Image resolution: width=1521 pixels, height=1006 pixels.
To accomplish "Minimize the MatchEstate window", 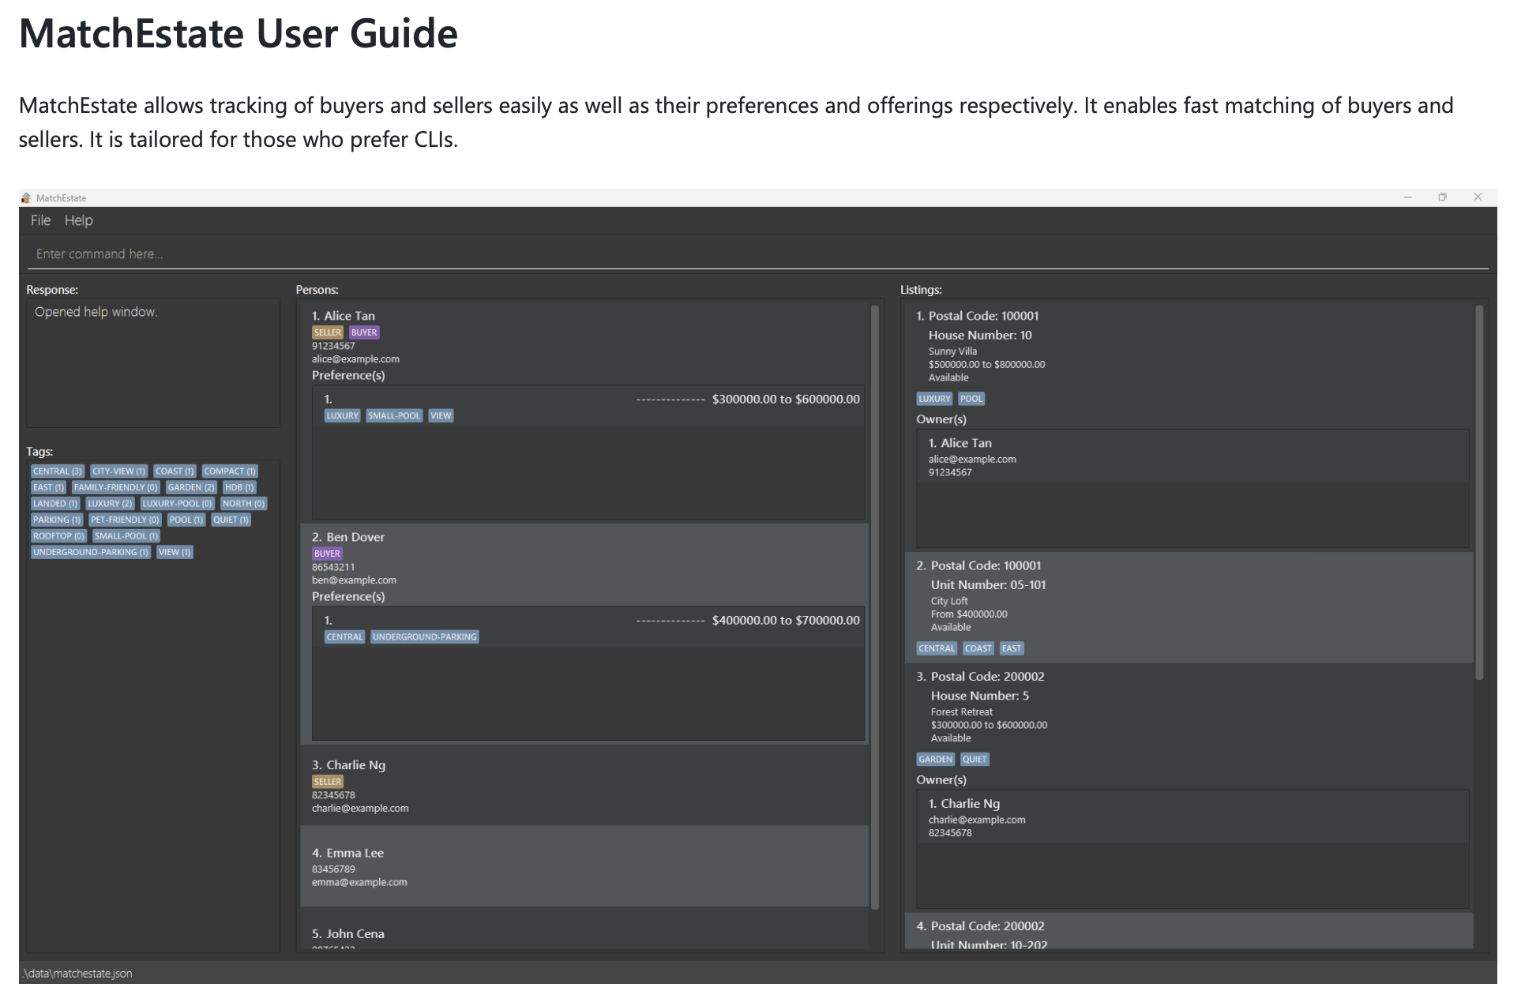I will coord(1407,197).
